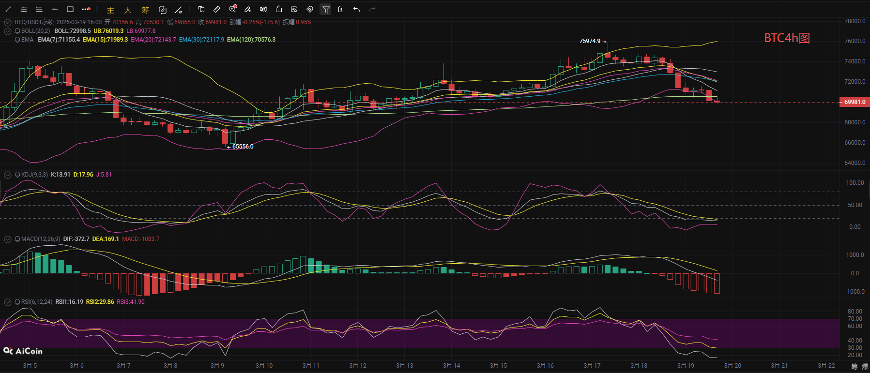Select the trend line drawing tool
This screenshot has width=870, height=373.
8,9
